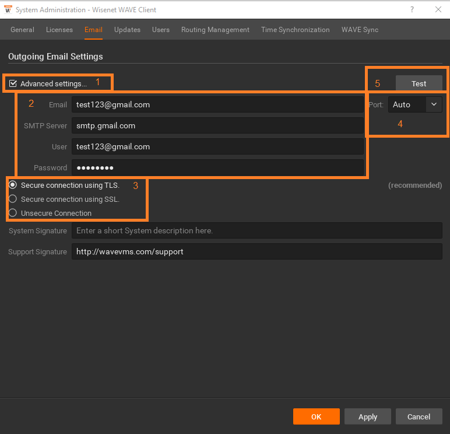
Task: Open the WAVE Sync tab
Action: (360, 30)
